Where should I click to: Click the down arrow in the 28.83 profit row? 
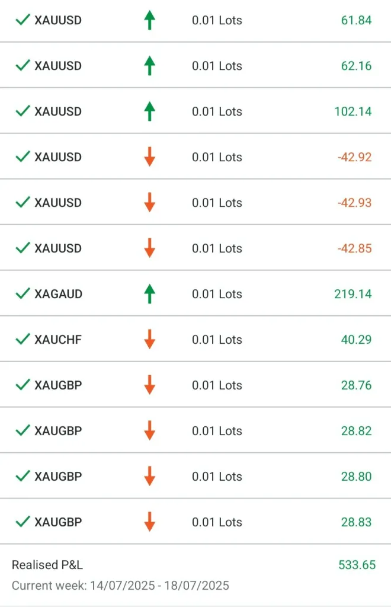(x=149, y=522)
